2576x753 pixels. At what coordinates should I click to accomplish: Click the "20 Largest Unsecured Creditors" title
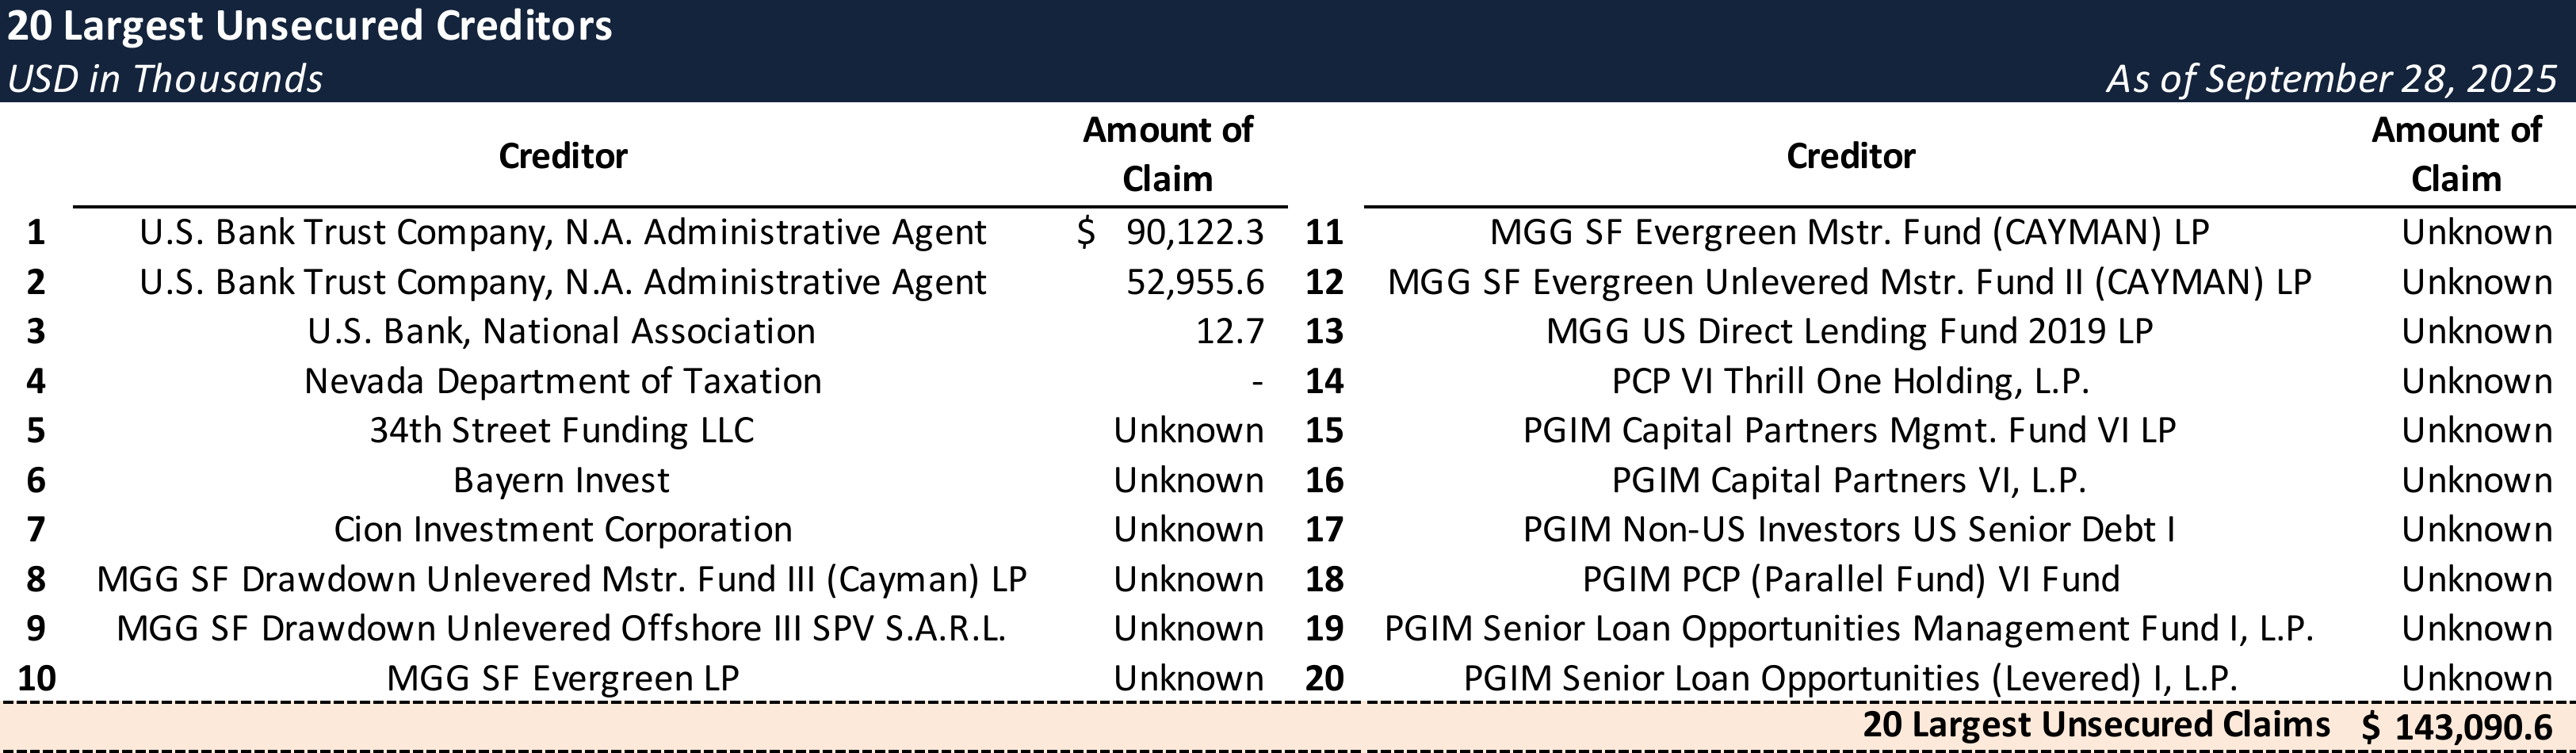coord(309,26)
